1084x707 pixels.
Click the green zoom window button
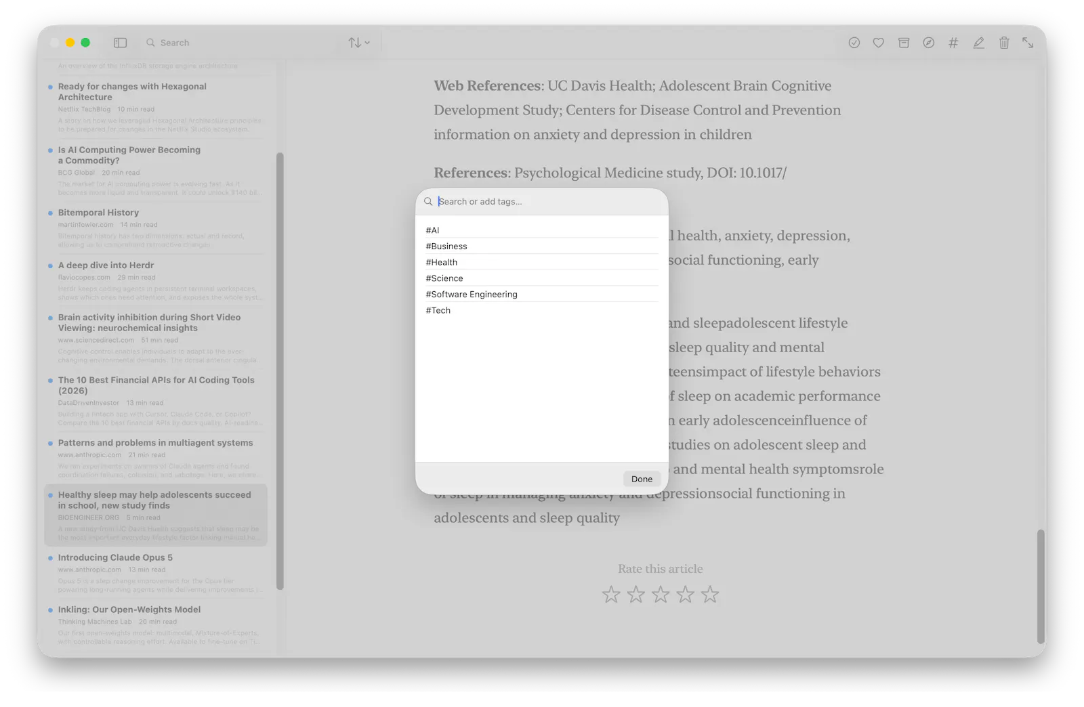(x=85, y=43)
